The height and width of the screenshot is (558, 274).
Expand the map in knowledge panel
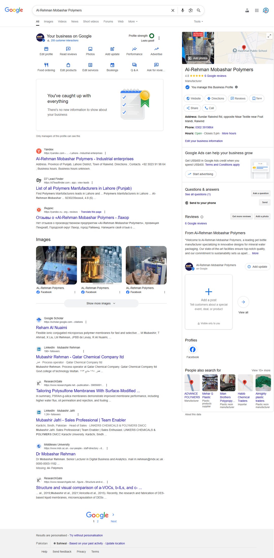tap(269, 36)
